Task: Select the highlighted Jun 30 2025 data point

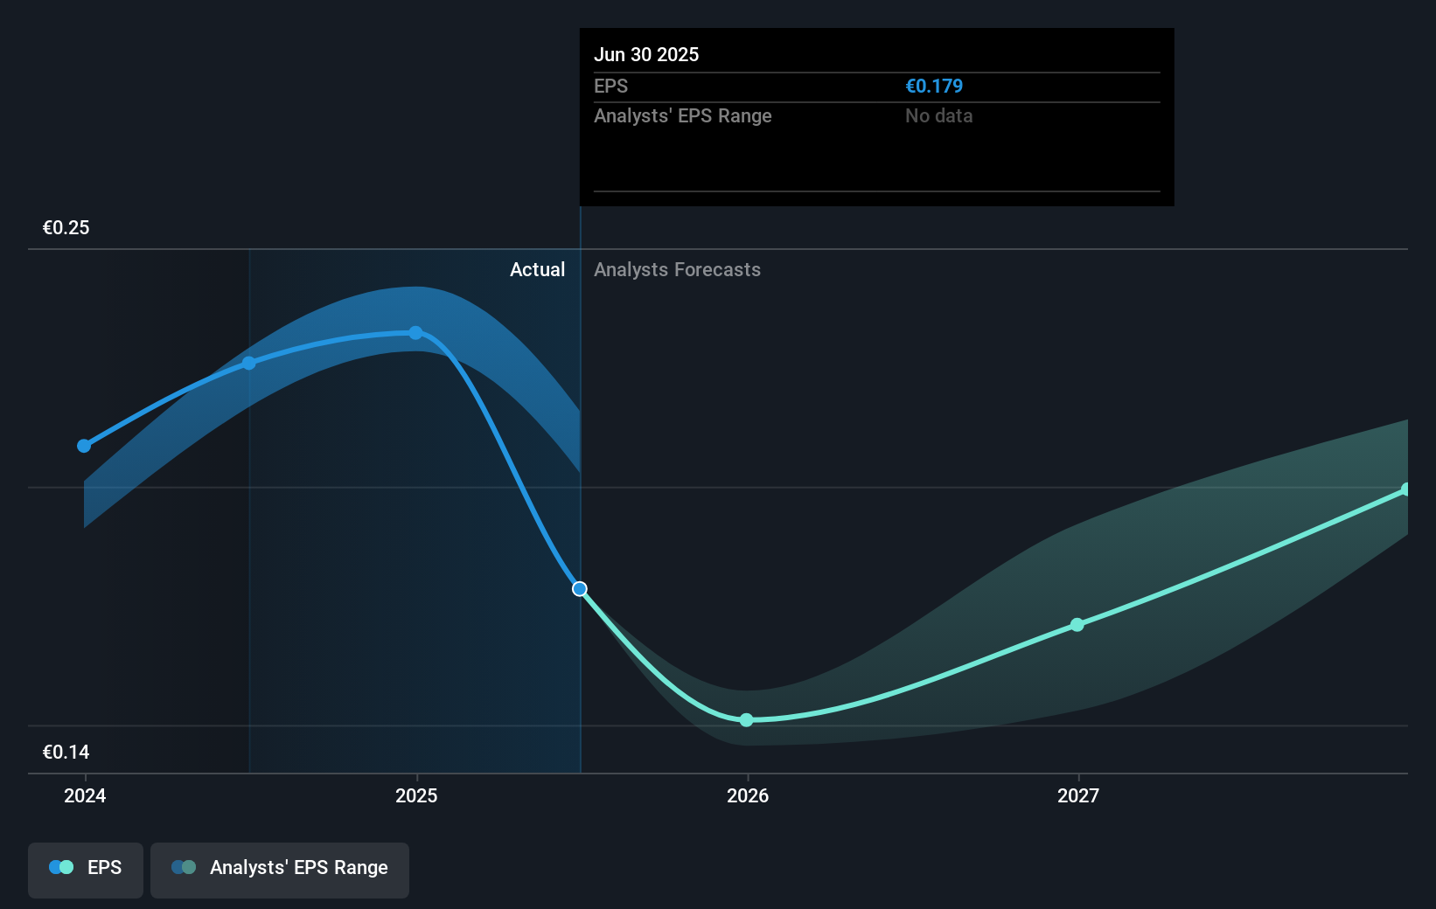Action: pyautogui.click(x=579, y=588)
